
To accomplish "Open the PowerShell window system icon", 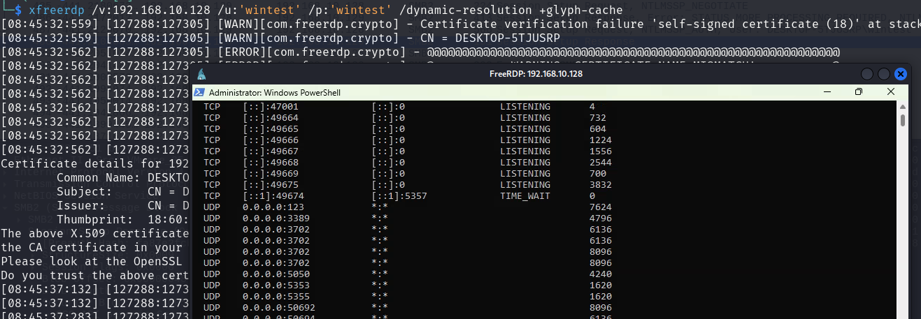I will (x=199, y=92).
